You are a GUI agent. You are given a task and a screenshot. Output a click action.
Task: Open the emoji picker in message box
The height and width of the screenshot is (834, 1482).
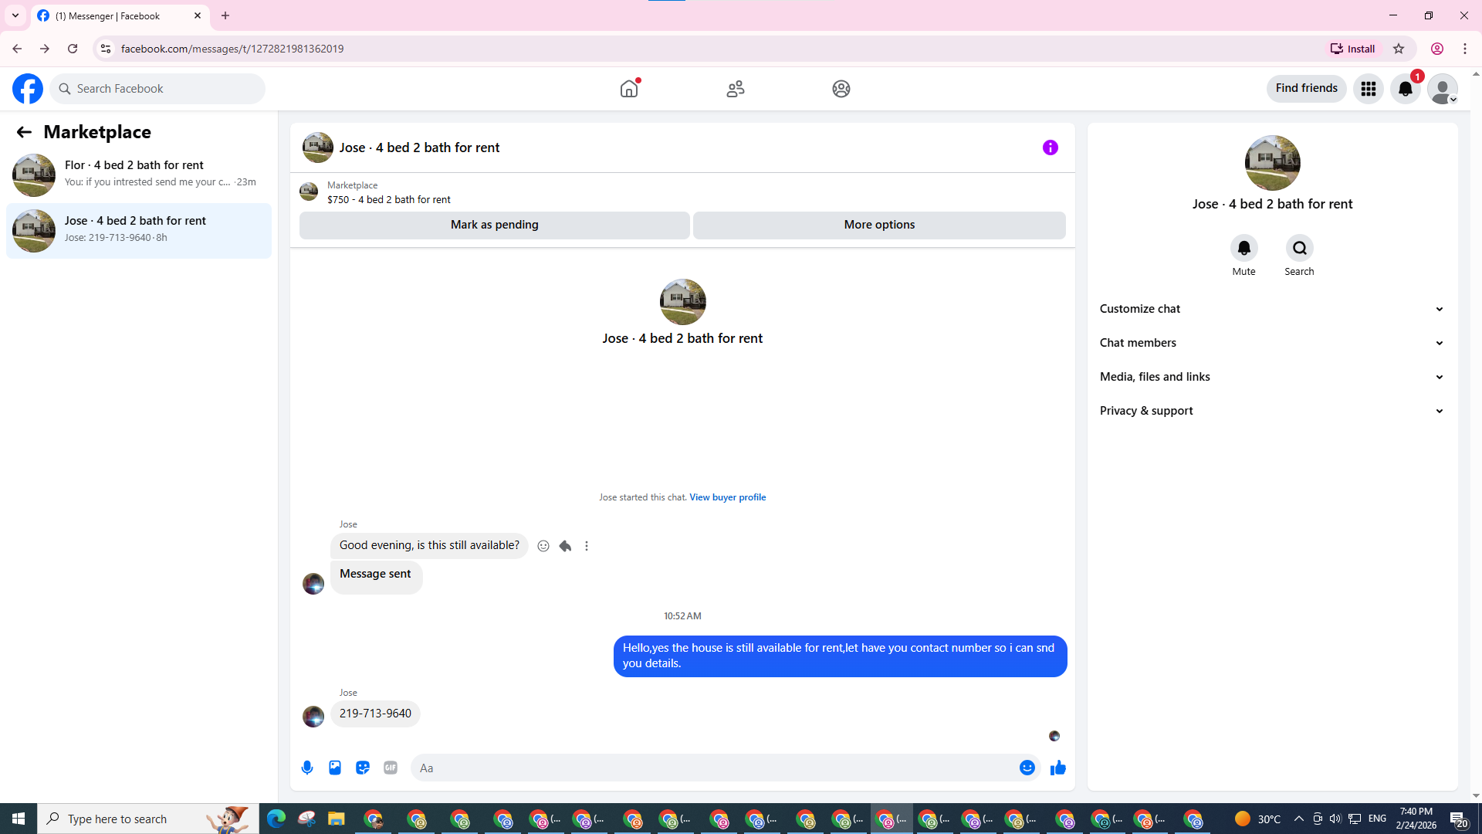tap(1027, 768)
